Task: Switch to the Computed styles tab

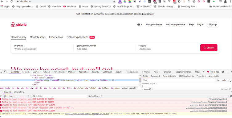Action: (x=155, y=76)
